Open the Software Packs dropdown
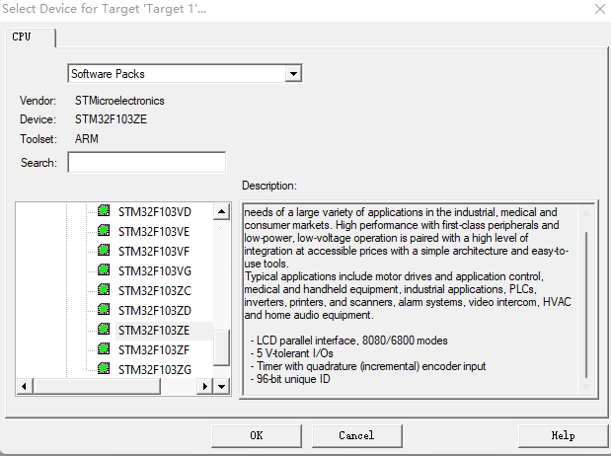 pyautogui.click(x=293, y=74)
